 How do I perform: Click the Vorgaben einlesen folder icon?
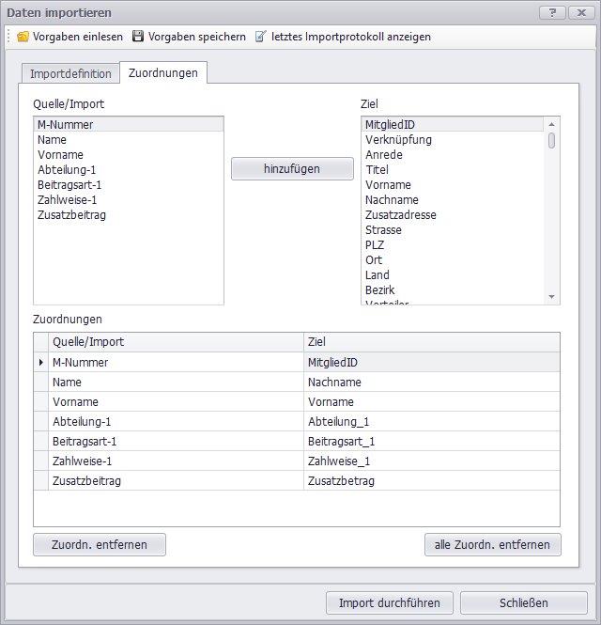(23, 37)
